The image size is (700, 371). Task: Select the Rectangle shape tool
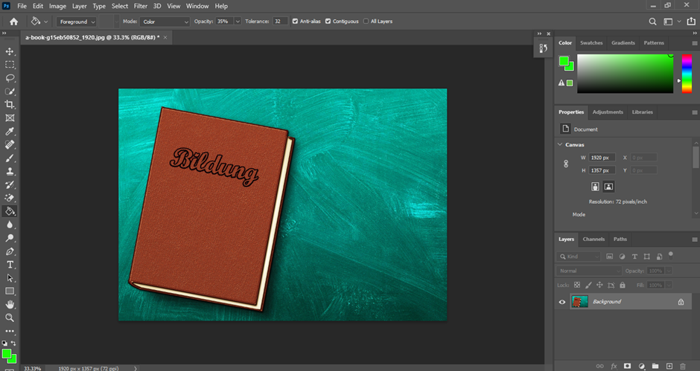coord(10,291)
